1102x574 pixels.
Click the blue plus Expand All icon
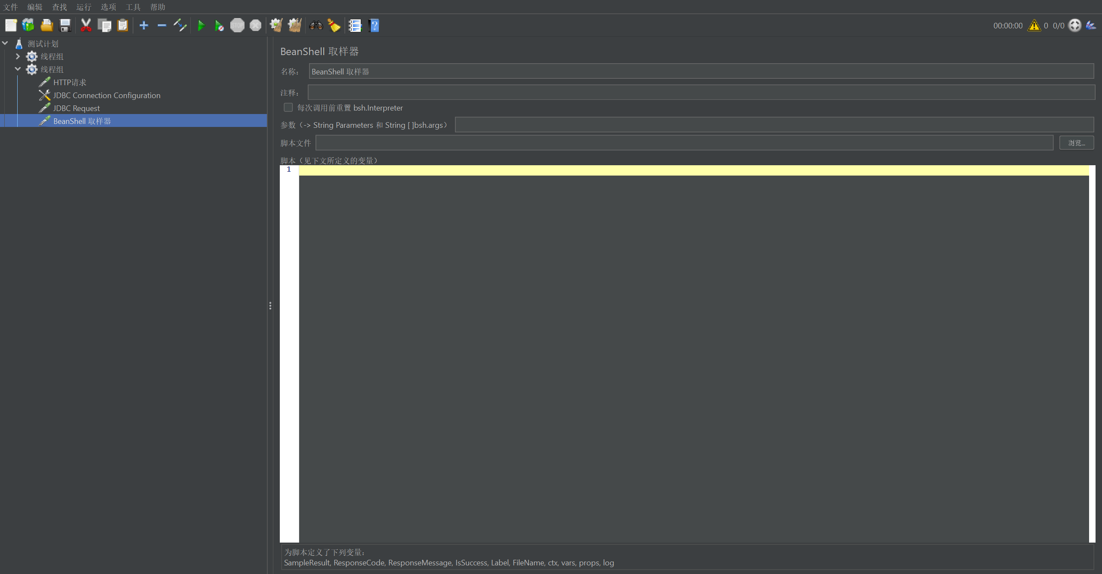click(x=144, y=26)
